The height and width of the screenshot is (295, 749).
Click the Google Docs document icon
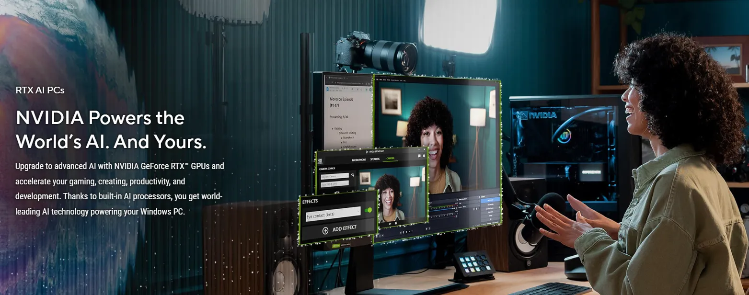click(328, 89)
